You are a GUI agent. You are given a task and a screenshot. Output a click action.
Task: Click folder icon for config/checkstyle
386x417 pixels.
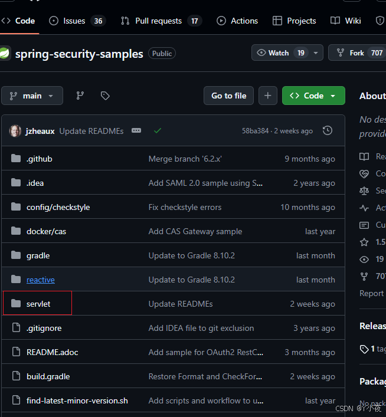click(x=16, y=207)
